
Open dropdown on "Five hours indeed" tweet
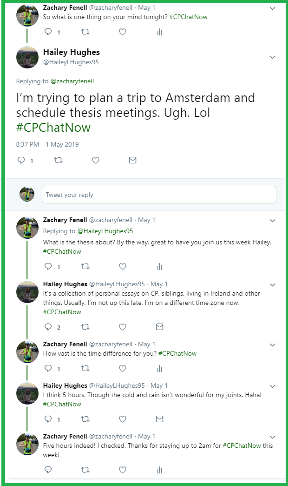[x=273, y=438]
